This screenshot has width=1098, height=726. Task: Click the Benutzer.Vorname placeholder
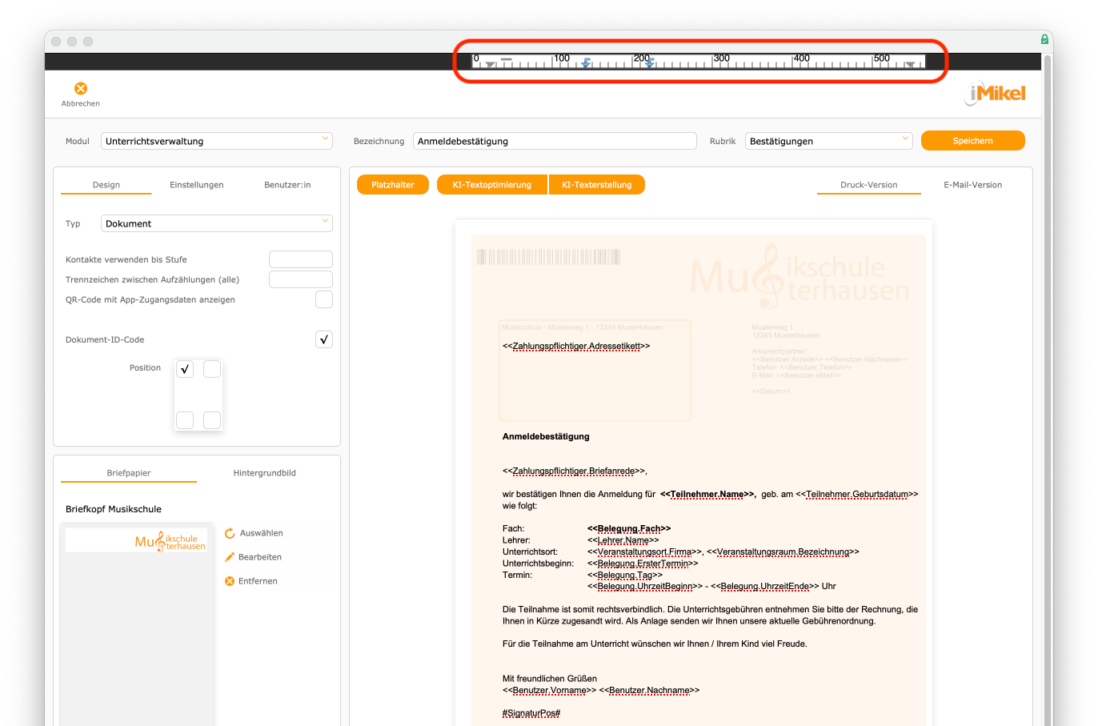(549, 691)
